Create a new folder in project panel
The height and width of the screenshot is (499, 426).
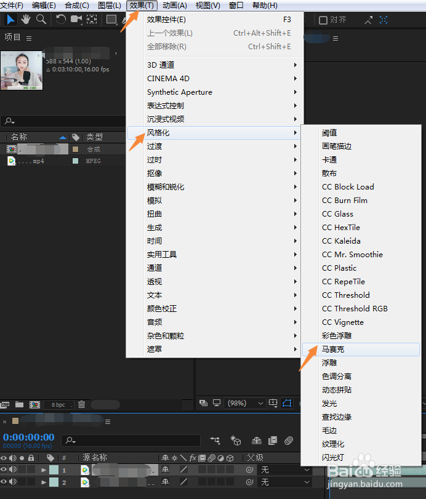(20, 404)
